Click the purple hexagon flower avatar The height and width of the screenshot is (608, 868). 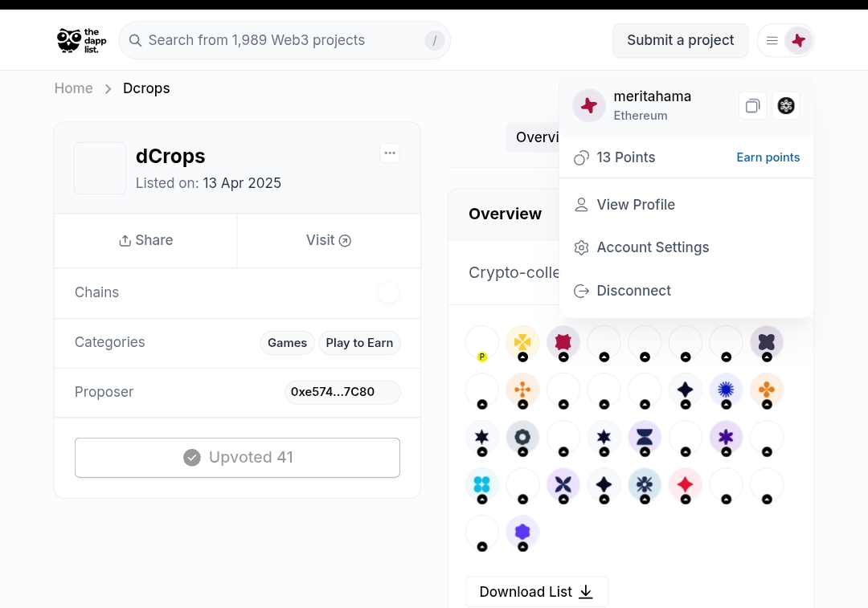click(x=522, y=533)
